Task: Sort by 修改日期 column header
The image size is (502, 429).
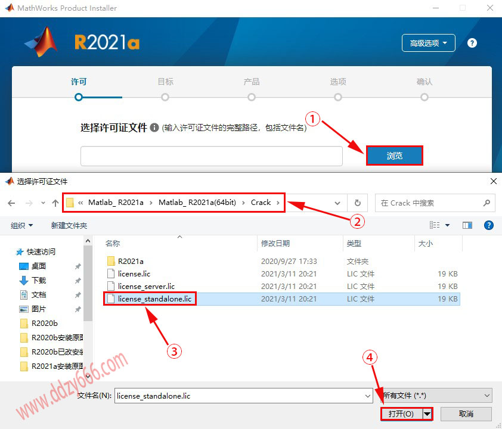Action: point(275,244)
